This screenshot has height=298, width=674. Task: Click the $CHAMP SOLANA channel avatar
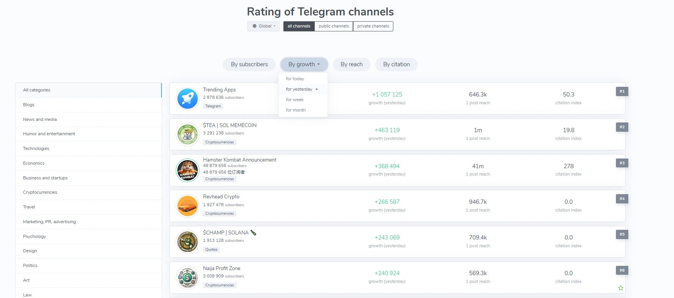[187, 242]
